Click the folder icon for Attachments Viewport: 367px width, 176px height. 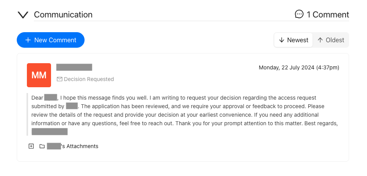(42, 146)
